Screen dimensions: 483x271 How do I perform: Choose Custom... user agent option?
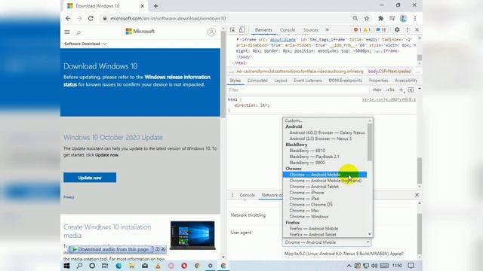coord(294,120)
